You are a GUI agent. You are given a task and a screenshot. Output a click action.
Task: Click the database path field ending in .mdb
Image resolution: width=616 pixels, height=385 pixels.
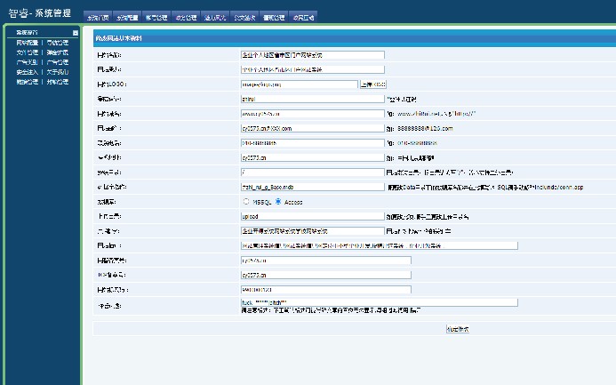313,187
